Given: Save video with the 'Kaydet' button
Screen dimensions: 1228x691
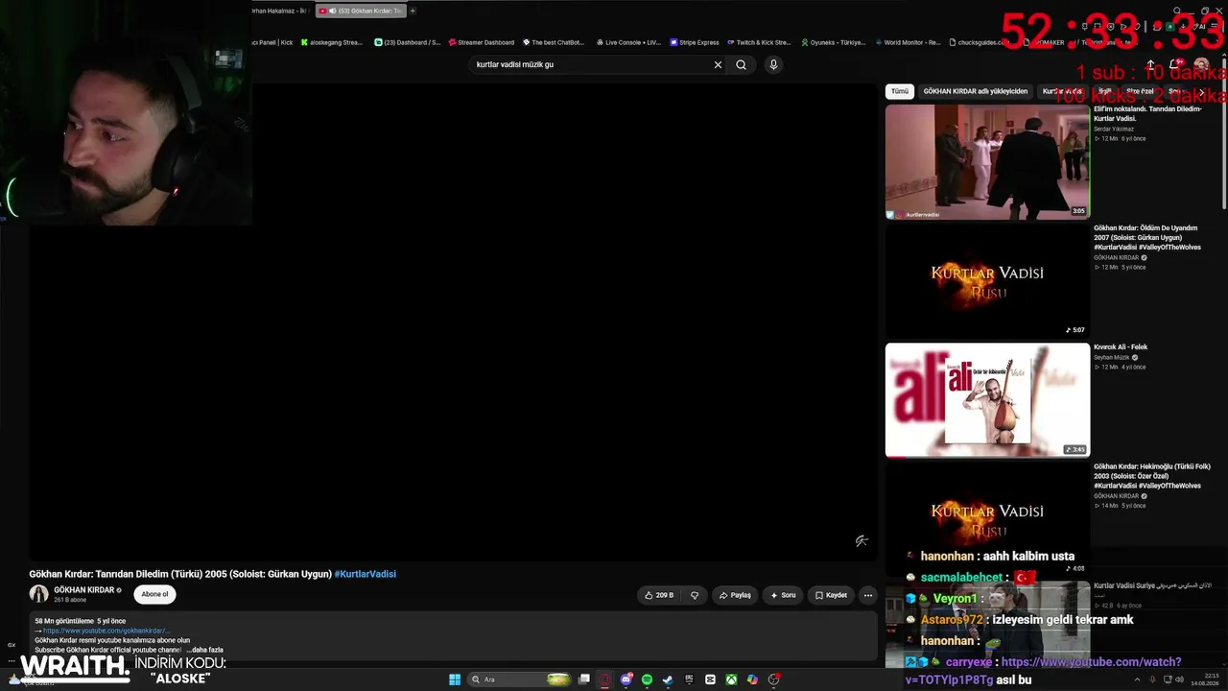Looking at the screenshot, I should click(x=831, y=595).
